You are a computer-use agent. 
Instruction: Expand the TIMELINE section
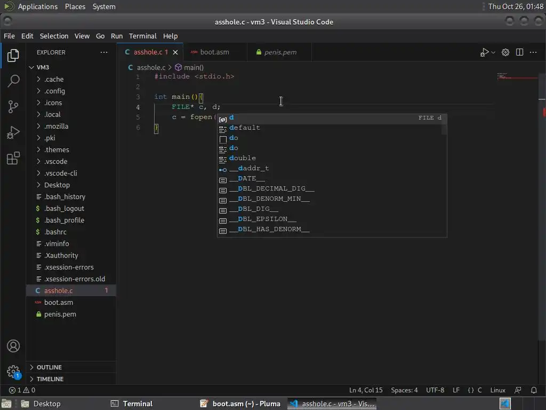tap(71, 379)
